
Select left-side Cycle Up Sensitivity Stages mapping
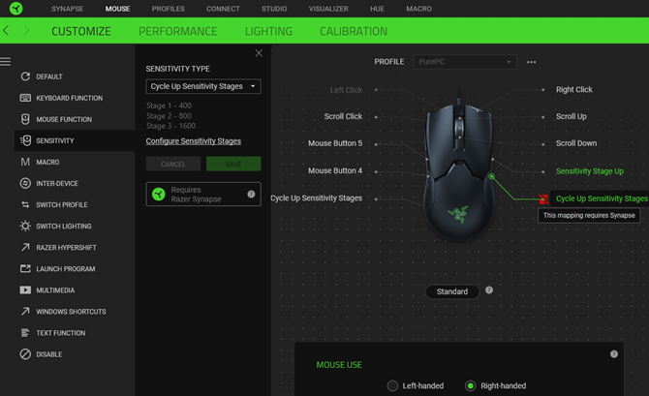(316, 198)
